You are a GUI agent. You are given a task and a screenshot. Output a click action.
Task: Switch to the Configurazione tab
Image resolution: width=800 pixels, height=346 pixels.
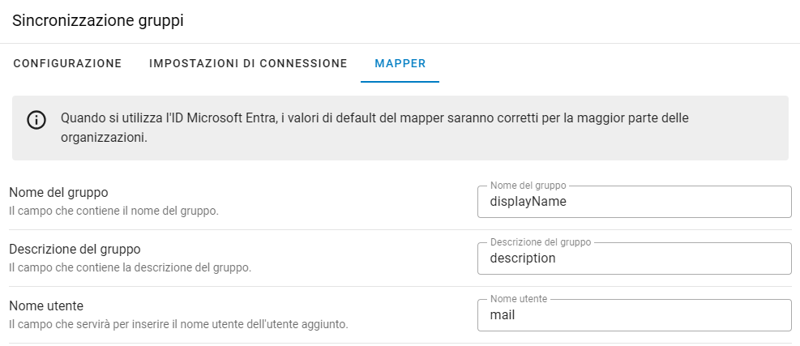[67, 63]
